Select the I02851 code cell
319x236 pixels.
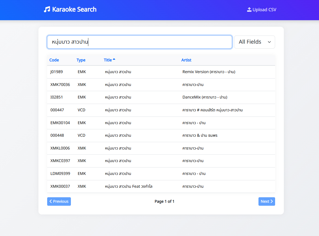pyautogui.click(x=56, y=97)
